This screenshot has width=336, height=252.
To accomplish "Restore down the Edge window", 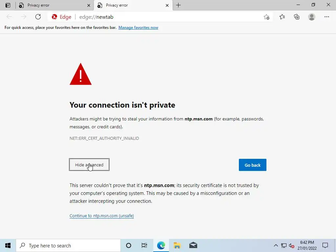I will pyautogui.click(x=313, y=5).
